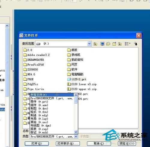Click the 取消(C) cancel button
Image resolution: width=150 pixels, height=147 pixels.
click(99, 143)
